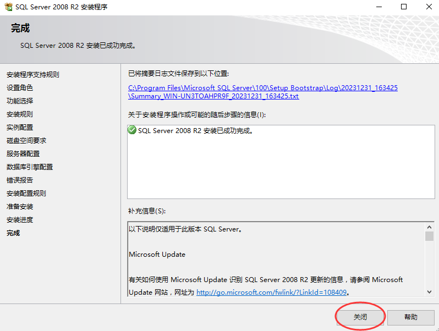The height and width of the screenshot is (331, 439).
Task: Click the supplementary info scrollbar thumb
Action: click(429, 236)
